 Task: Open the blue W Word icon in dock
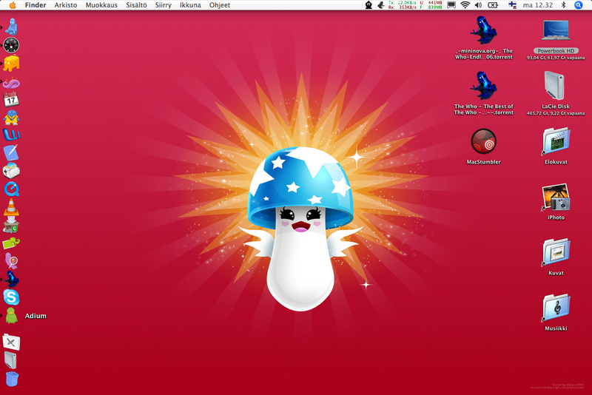[x=11, y=135]
